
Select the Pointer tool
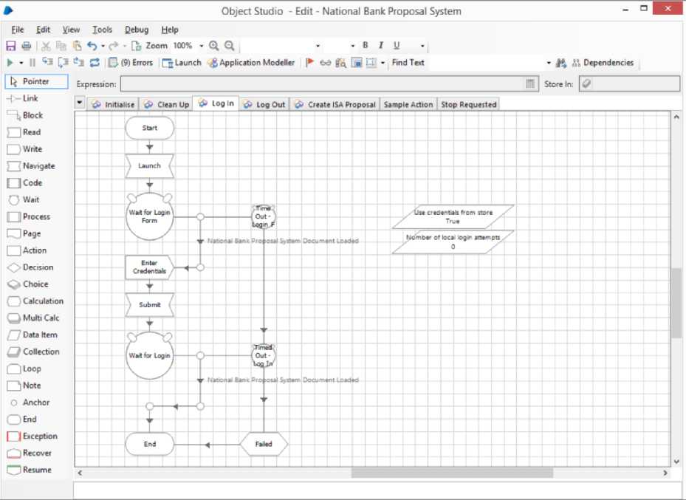[36, 81]
